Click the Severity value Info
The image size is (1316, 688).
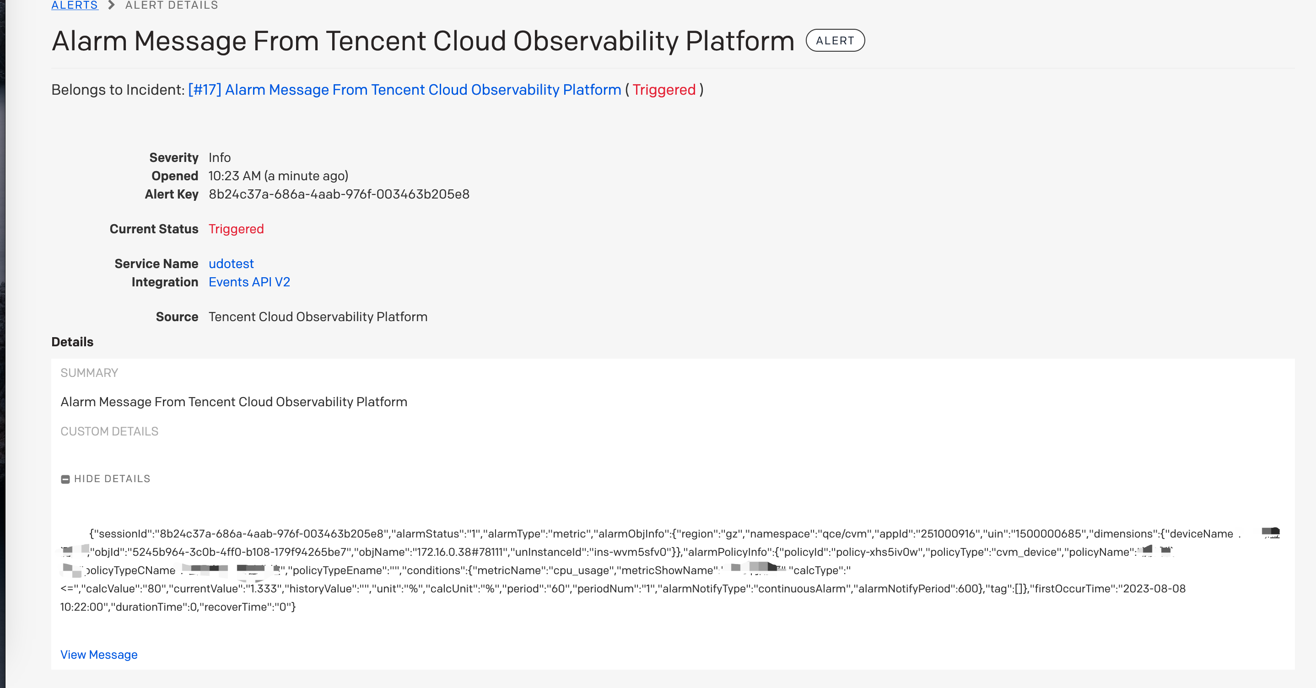[220, 158]
